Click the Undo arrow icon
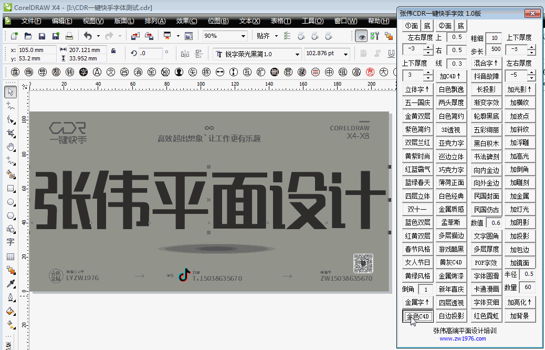This screenshot has width=545, height=350. click(x=88, y=36)
